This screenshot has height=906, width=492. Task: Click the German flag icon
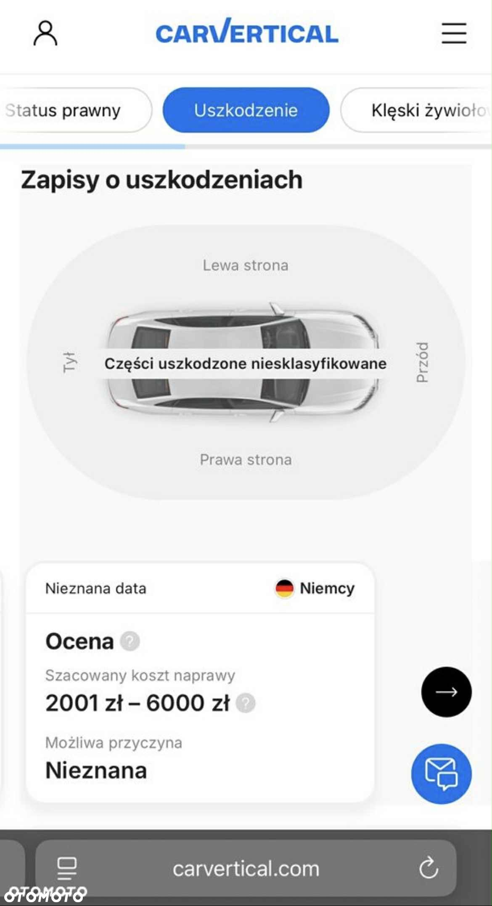click(284, 588)
